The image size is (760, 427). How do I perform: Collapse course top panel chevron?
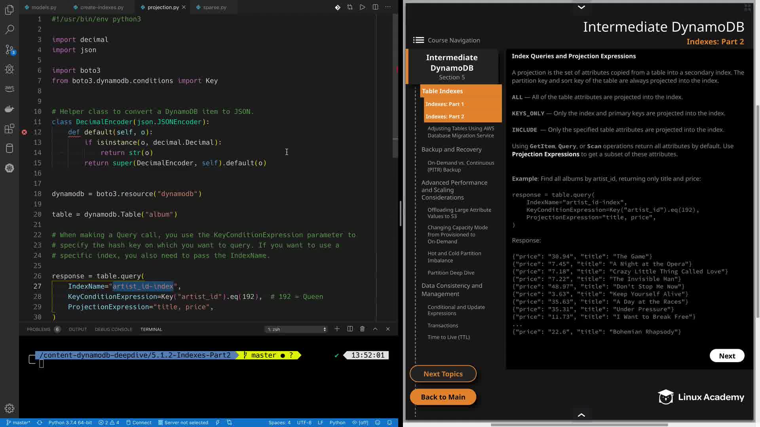(581, 7)
